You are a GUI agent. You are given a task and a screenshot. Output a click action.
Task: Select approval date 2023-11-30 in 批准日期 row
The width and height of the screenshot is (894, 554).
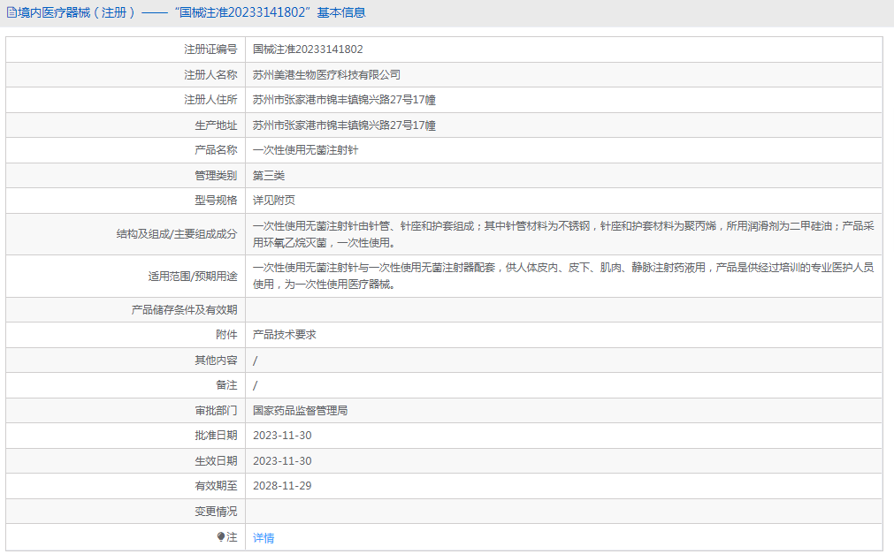282,436
